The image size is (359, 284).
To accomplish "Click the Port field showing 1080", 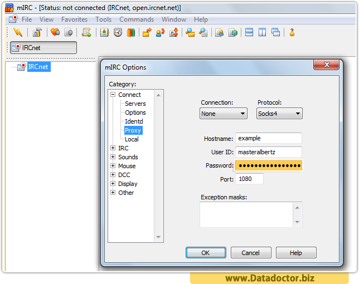I will (249, 179).
